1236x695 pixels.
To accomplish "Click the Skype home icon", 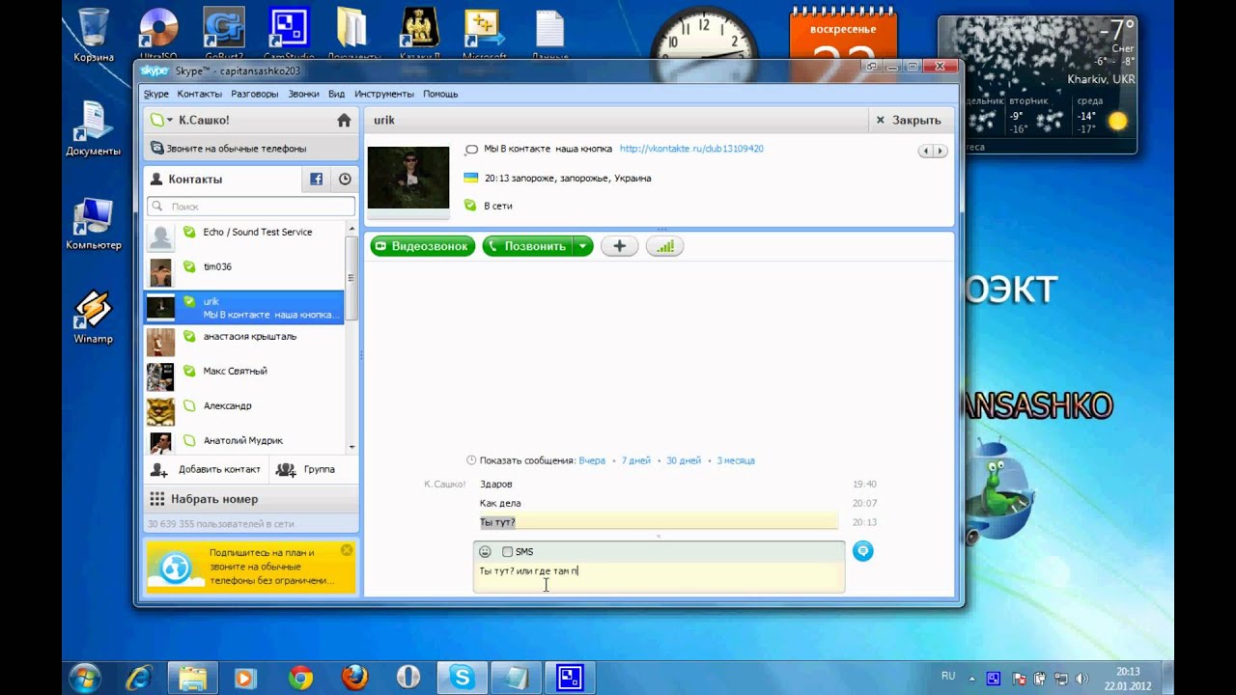I will (x=344, y=121).
